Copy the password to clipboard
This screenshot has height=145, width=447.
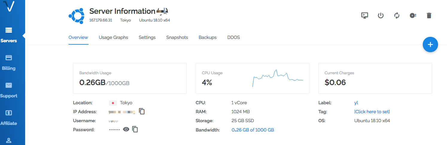pyautogui.click(x=135, y=129)
